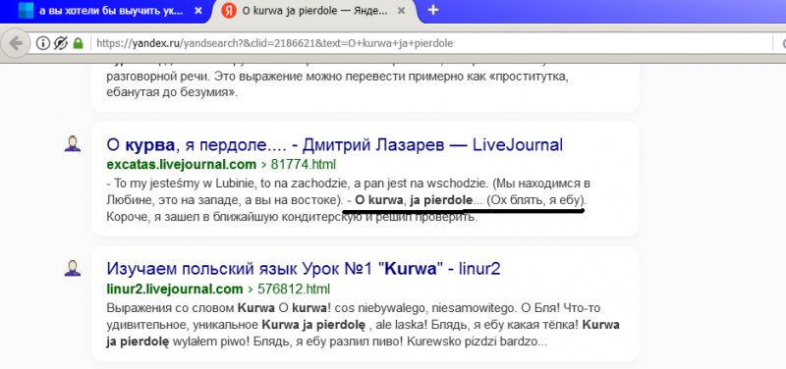The image size is (786, 369).
Task: Close the 'а вы хотели бы выучить' tab
Action: tap(198, 11)
